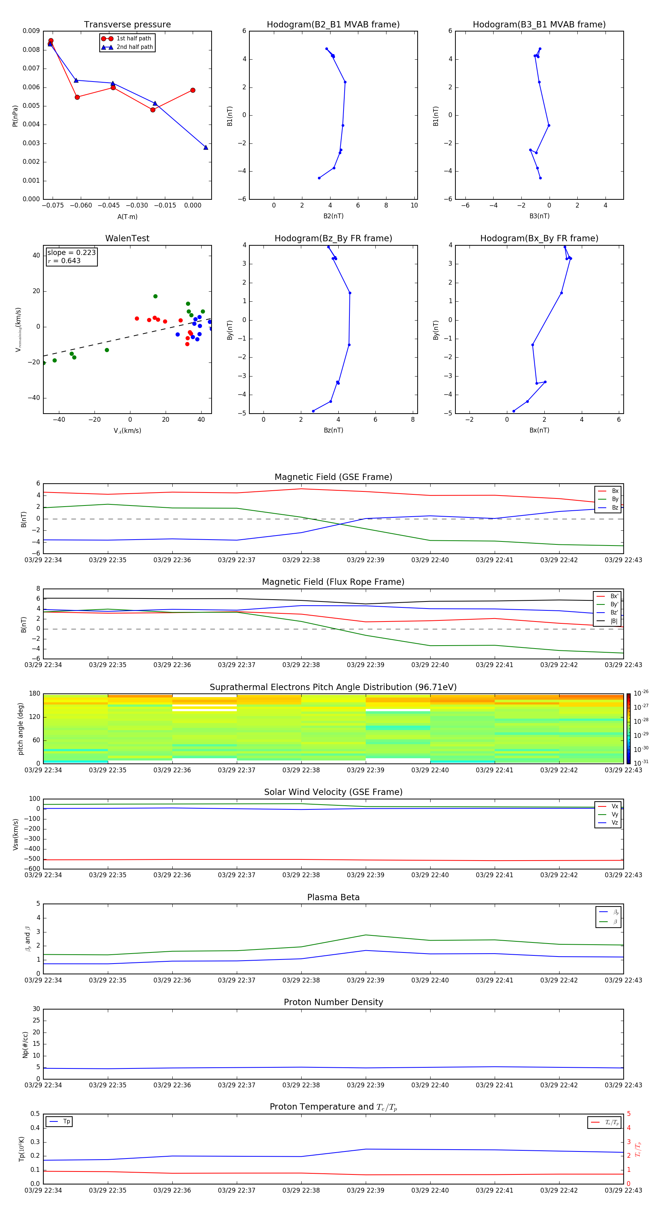Click the Vz legend entry in velocity plot
The height and width of the screenshot is (1223, 667).
608,823
